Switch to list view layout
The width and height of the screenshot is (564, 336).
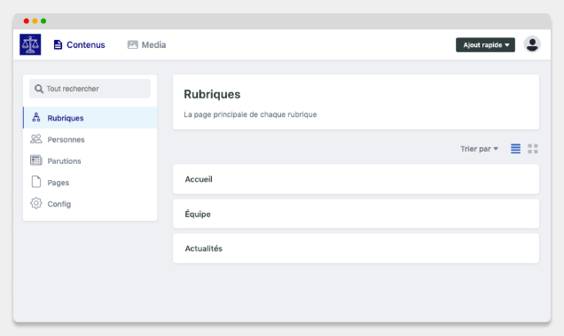(515, 149)
